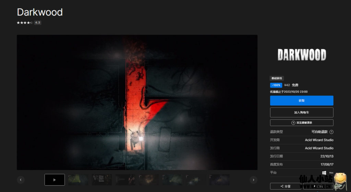Click the DARKWOOD game logo

click(302, 55)
